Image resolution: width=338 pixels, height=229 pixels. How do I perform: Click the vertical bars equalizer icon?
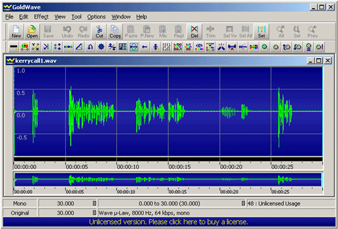(167, 47)
